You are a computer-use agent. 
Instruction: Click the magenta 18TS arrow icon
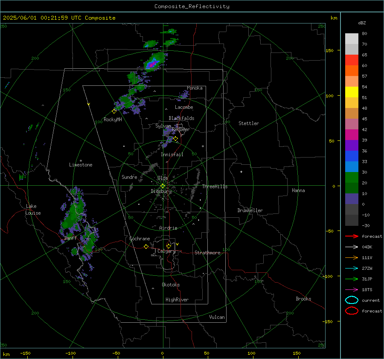click(x=352, y=290)
